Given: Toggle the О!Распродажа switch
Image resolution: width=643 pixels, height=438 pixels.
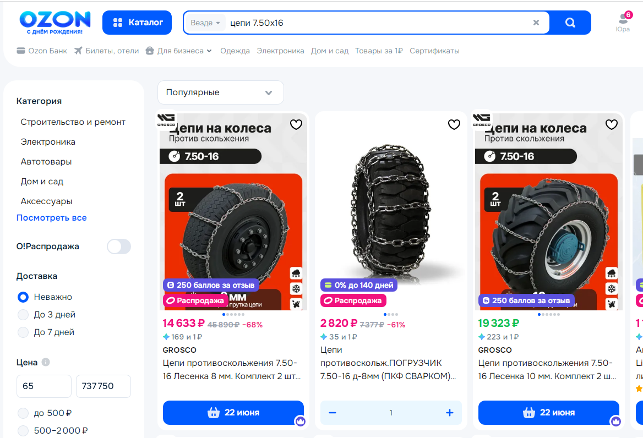Looking at the screenshot, I should coord(119,247).
